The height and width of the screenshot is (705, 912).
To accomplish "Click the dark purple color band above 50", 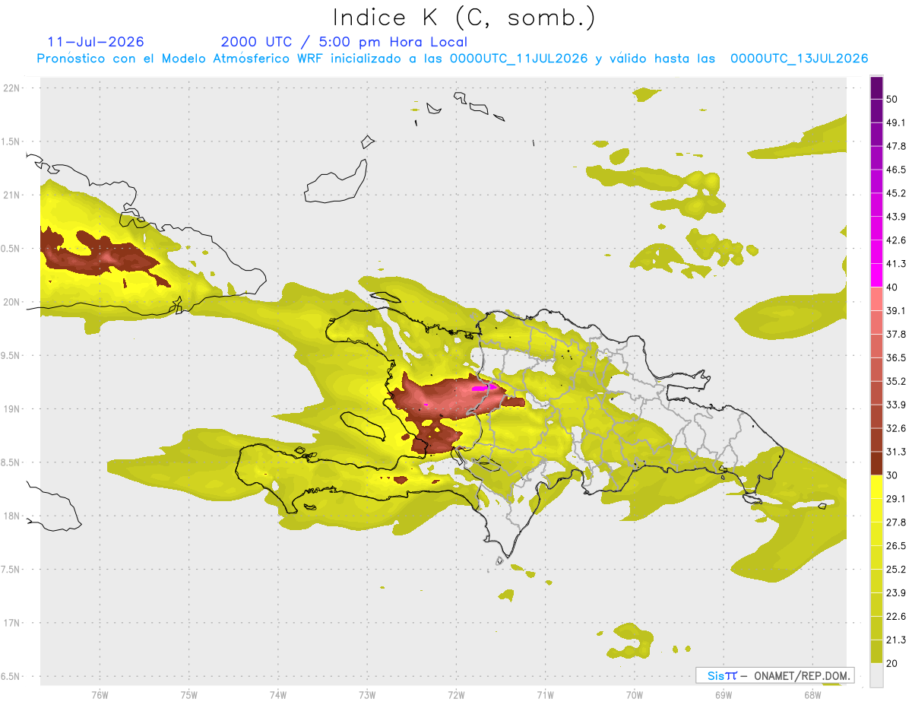I will [876, 87].
